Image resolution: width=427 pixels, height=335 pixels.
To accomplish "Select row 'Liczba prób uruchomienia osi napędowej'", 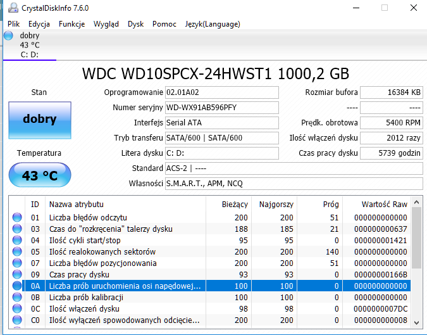I will 209,286.
